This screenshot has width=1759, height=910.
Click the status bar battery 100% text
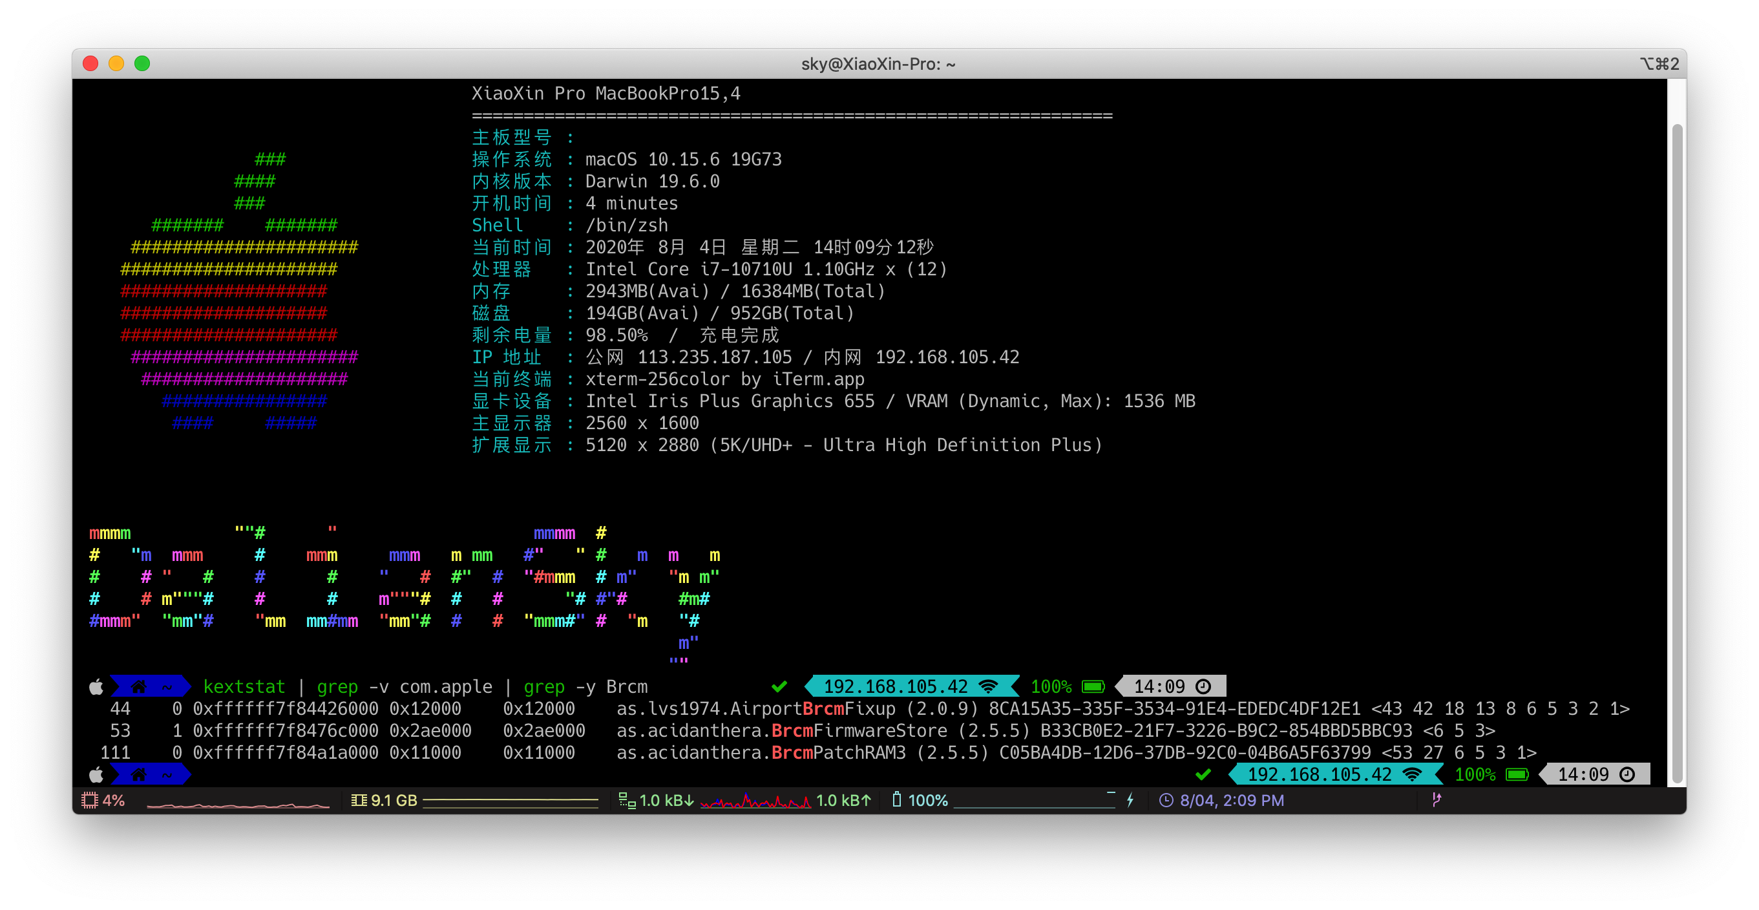(x=927, y=800)
